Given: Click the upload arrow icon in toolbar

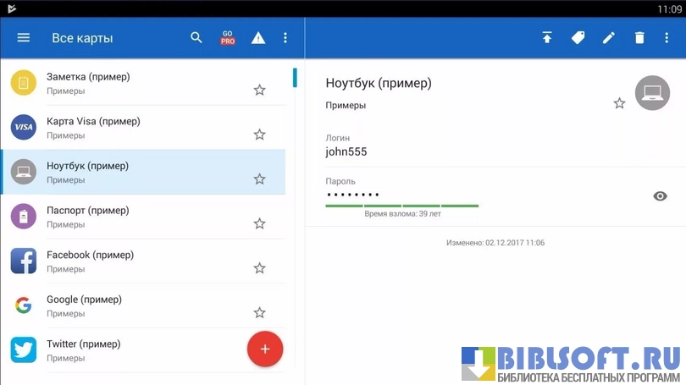Looking at the screenshot, I should pos(547,38).
